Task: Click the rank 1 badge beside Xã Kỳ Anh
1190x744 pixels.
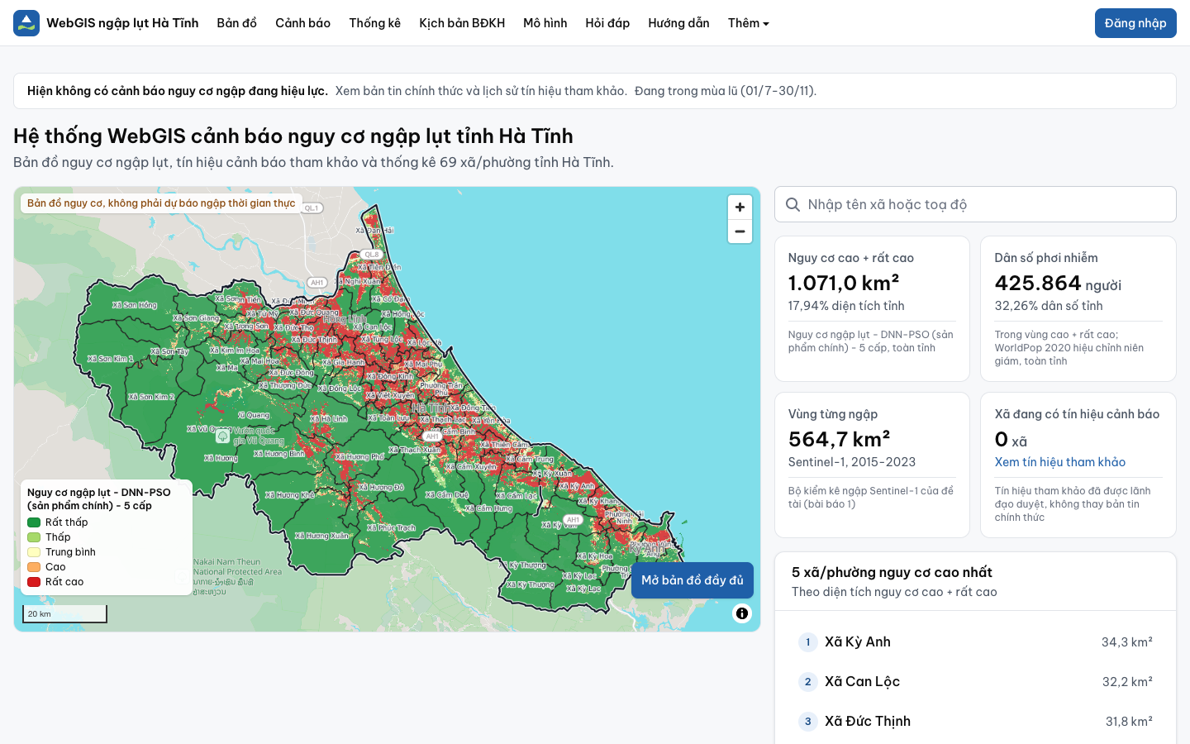Action: (x=808, y=641)
